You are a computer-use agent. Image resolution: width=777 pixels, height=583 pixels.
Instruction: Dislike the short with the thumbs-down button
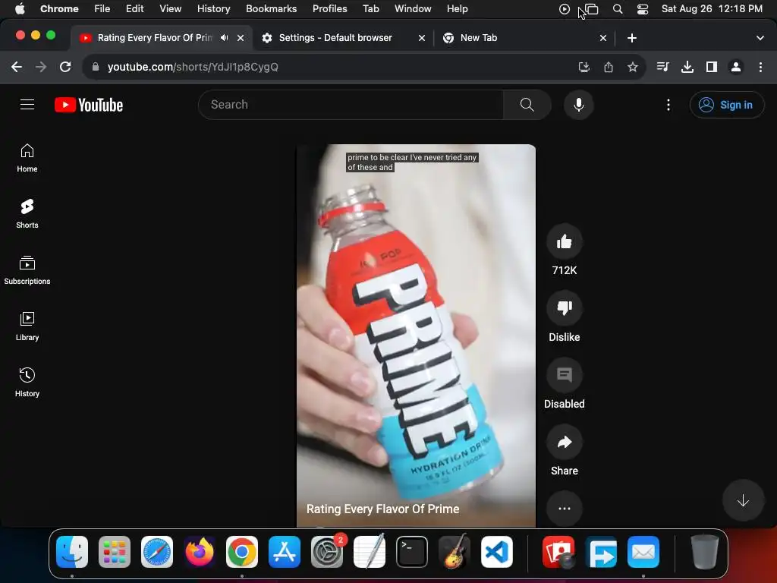tap(564, 308)
